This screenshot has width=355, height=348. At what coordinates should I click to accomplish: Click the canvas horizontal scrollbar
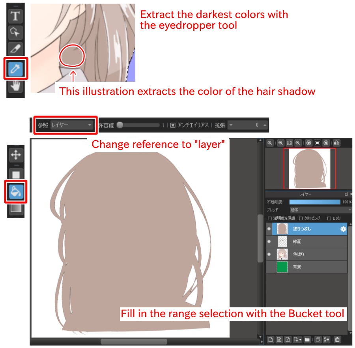[134, 341]
